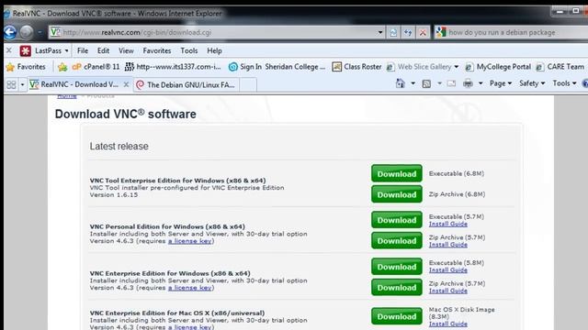588x330 pixels.
Task: Download VNC Tool Enterprise Zip Archive (6.8M)
Action: click(397, 194)
